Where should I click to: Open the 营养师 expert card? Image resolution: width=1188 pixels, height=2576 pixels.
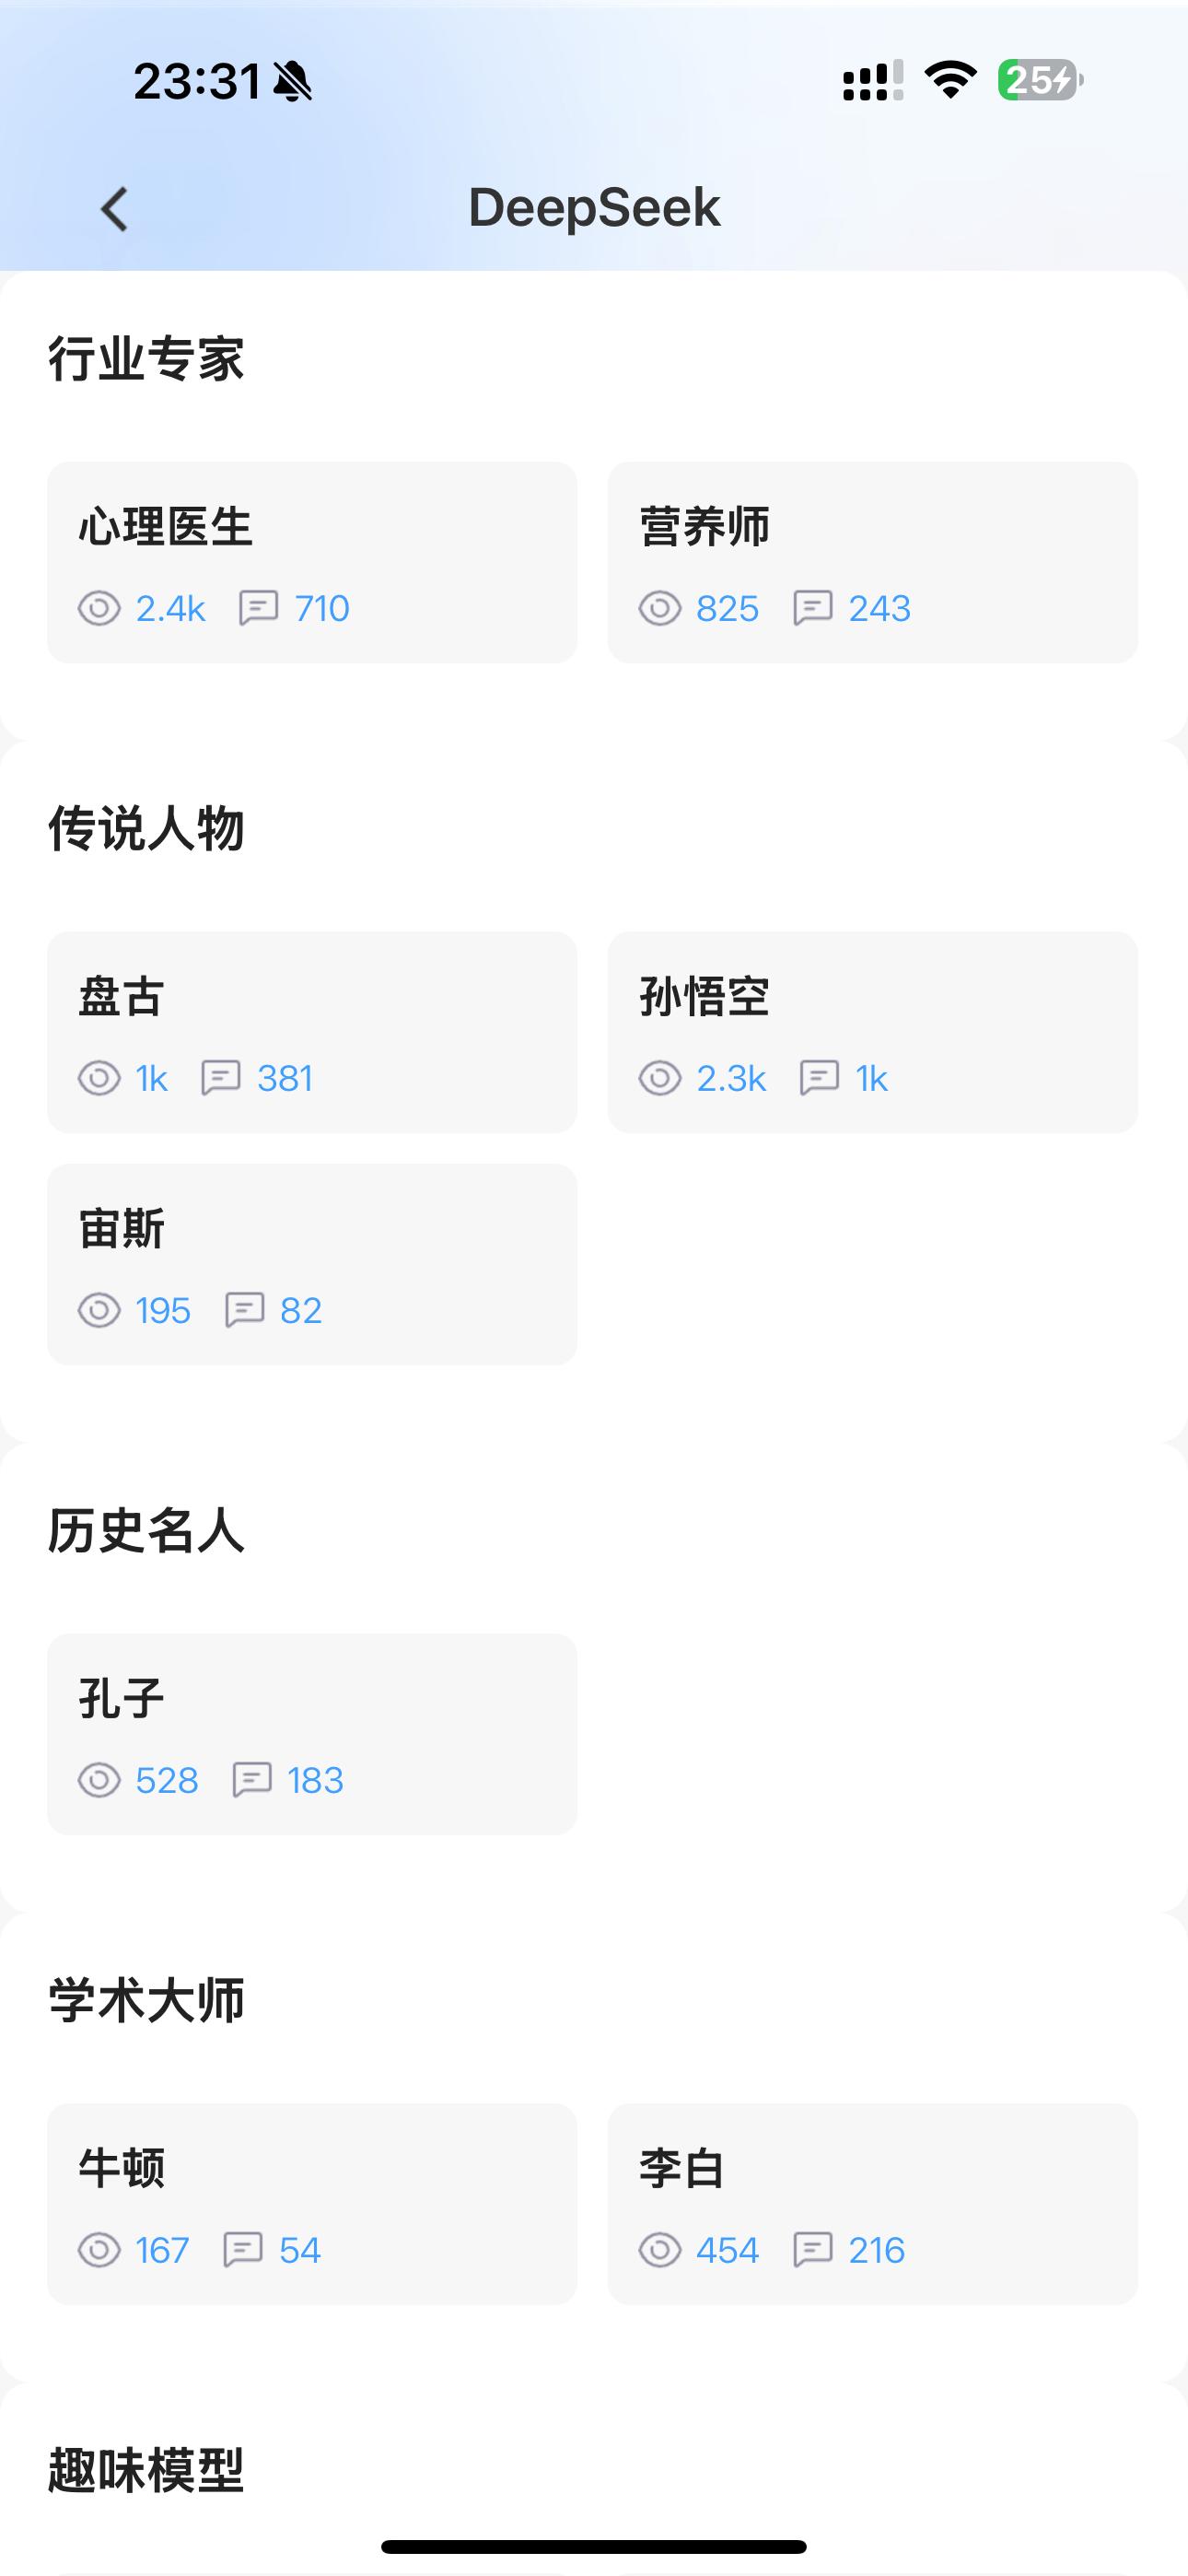click(x=872, y=562)
